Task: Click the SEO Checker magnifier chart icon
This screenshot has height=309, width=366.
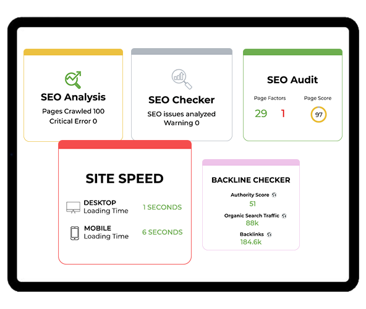Action: point(182,79)
